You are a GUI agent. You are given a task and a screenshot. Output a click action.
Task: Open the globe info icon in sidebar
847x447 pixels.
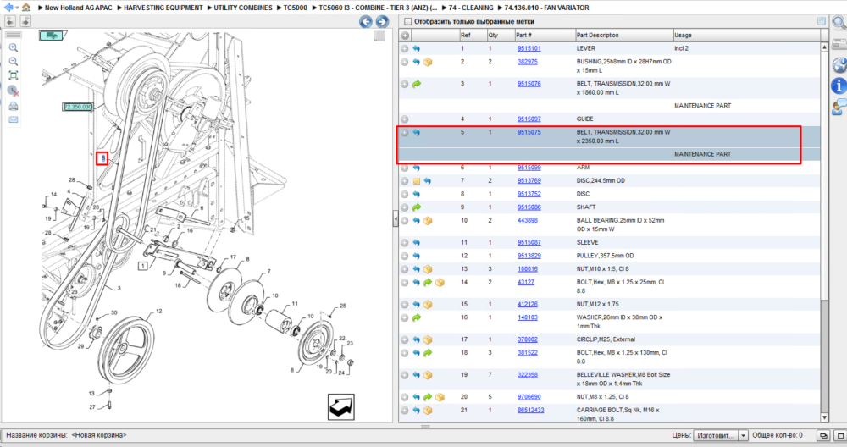pos(839,65)
